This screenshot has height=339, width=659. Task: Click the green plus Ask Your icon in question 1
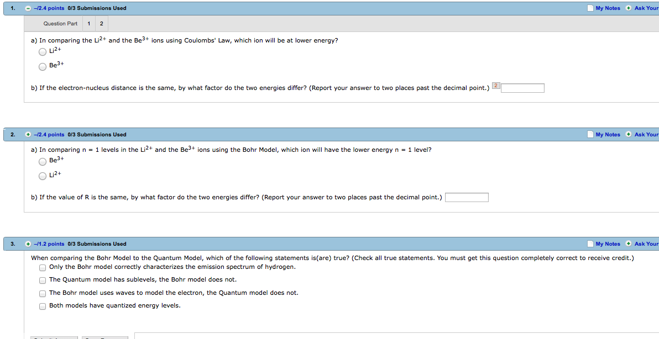pos(629,8)
